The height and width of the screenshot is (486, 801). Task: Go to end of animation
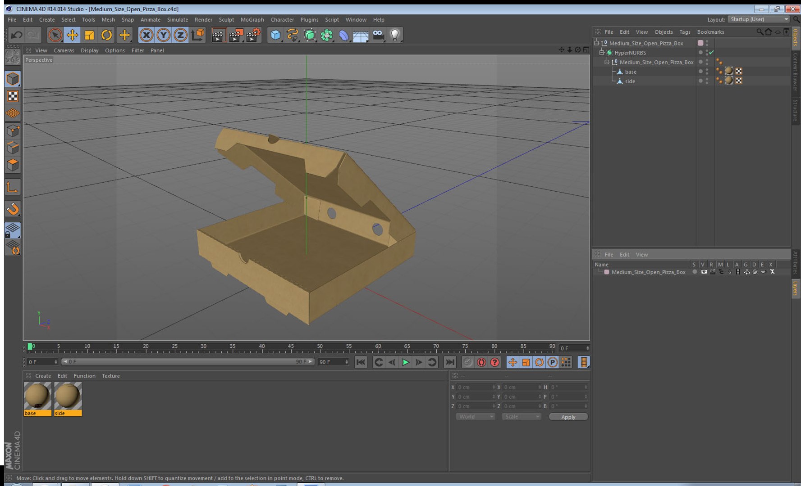(450, 362)
